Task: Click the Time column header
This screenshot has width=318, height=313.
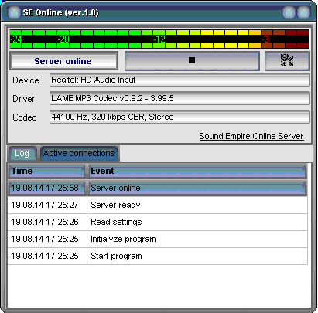Action: click(47, 171)
